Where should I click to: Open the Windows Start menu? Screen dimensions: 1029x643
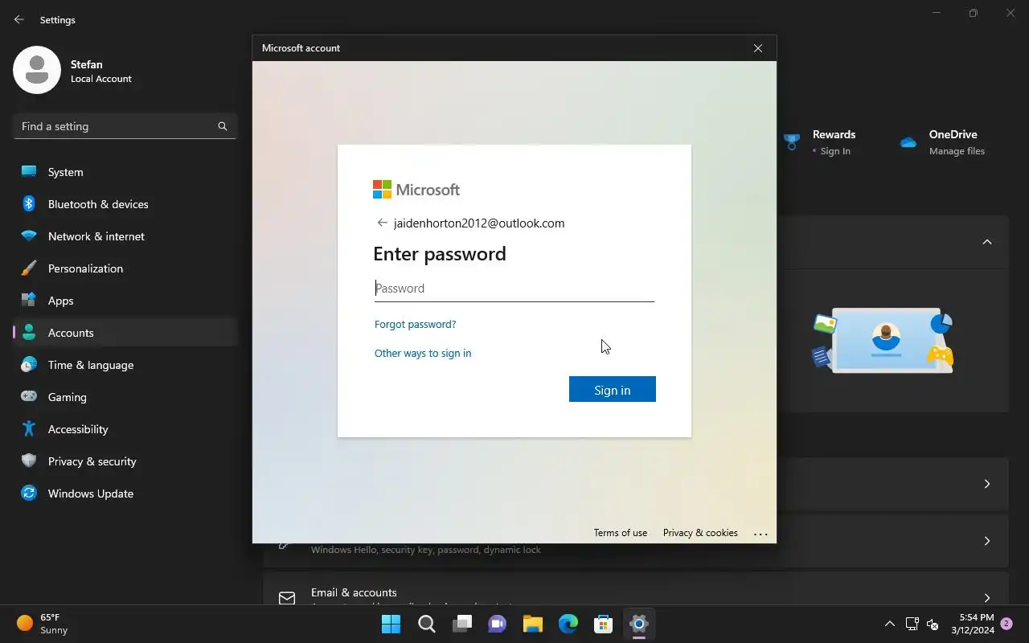[391, 624]
